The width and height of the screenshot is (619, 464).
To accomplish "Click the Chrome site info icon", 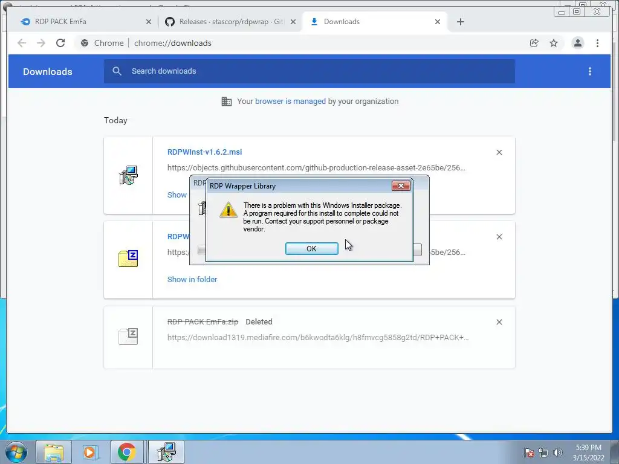I will click(x=85, y=43).
